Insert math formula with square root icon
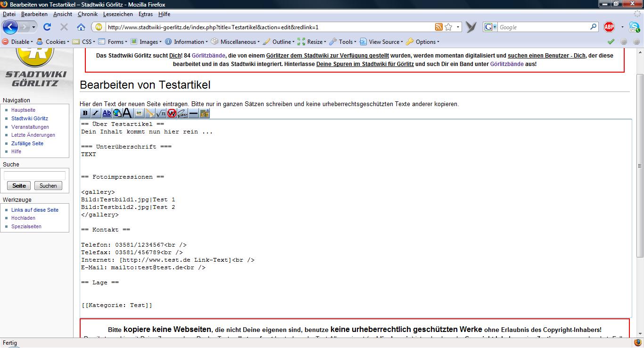The height and width of the screenshot is (348, 644). [161, 113]
